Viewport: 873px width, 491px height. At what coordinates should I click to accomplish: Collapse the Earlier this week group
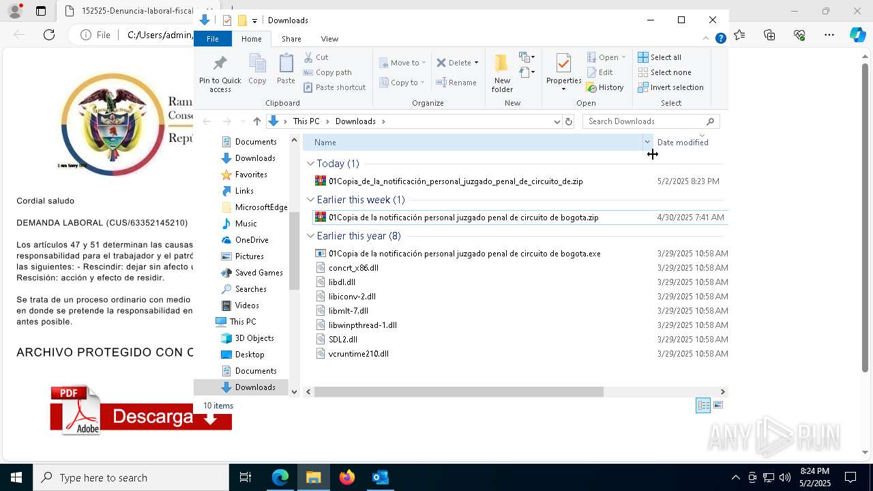click(x=310, y=200)
